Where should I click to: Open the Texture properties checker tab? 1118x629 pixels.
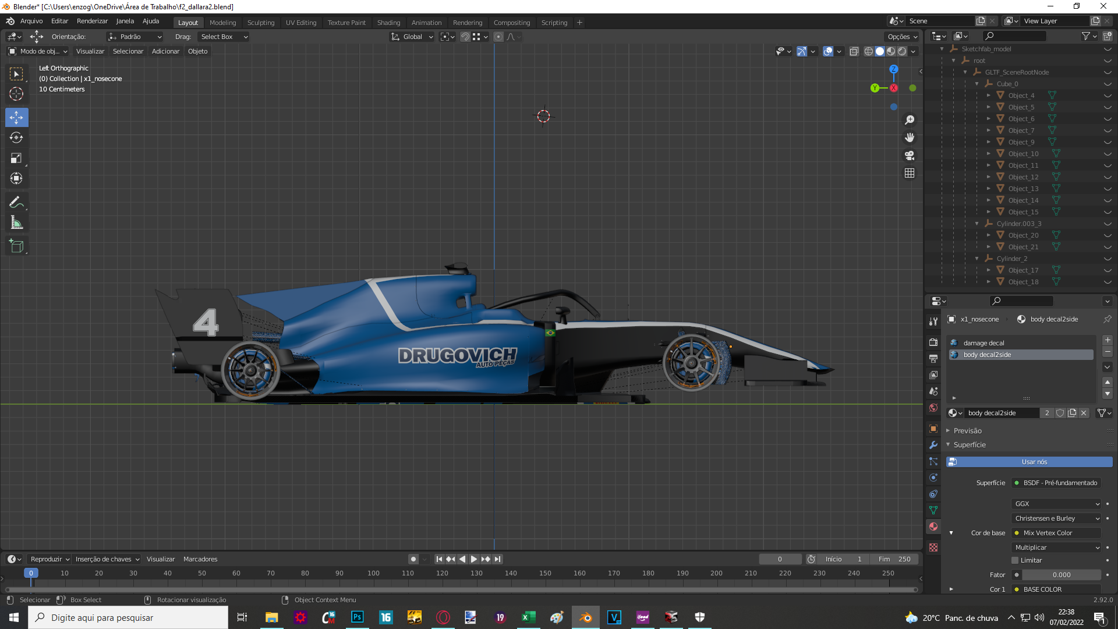[933, 547]
